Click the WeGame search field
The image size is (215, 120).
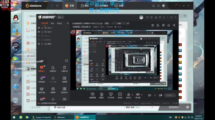coord(31,16)
